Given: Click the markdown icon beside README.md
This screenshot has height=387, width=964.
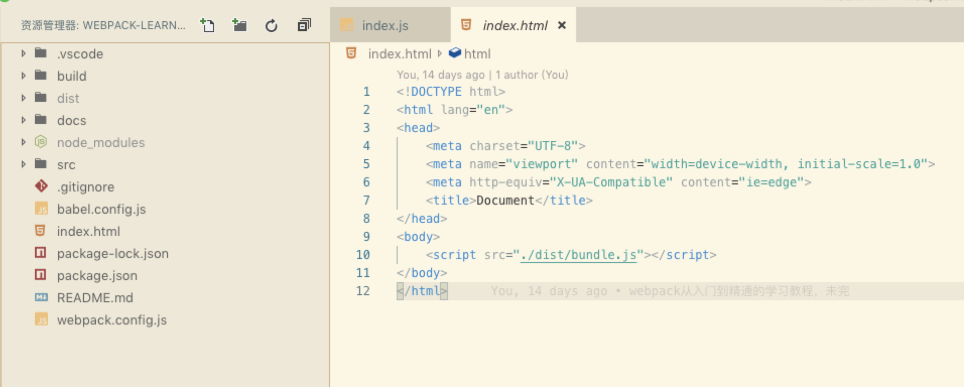Looking at the screenshot, I should click(x=41, y=297).
